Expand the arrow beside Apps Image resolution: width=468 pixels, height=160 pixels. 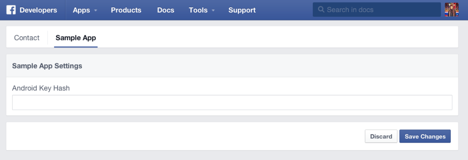pyautogui.click(x=95, y=10)
